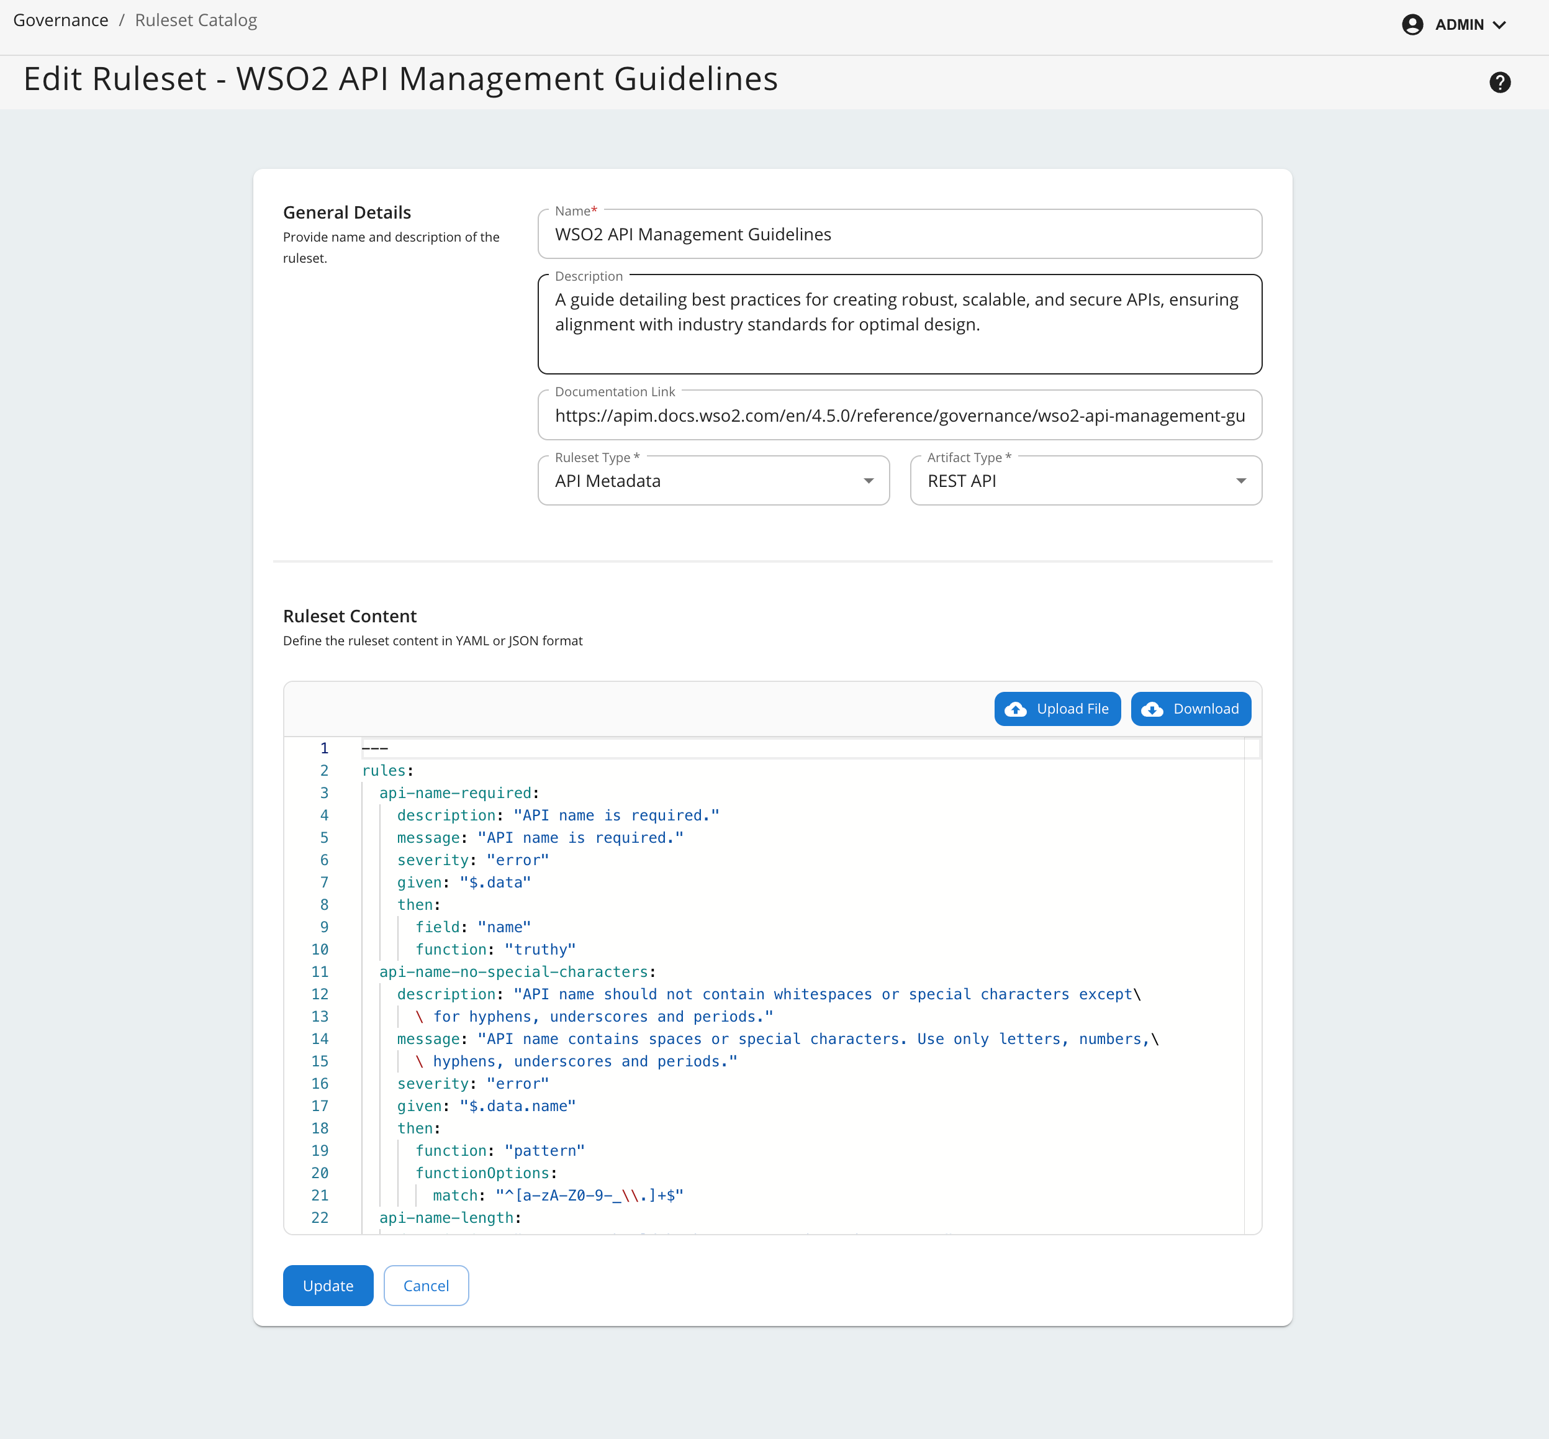1549x1439 pixels.
Task: Click the admin user avatar icon
Action: click(x=1412, y=24)
